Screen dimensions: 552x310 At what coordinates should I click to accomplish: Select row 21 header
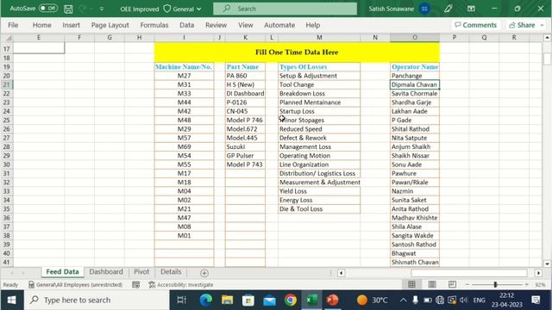7,84
